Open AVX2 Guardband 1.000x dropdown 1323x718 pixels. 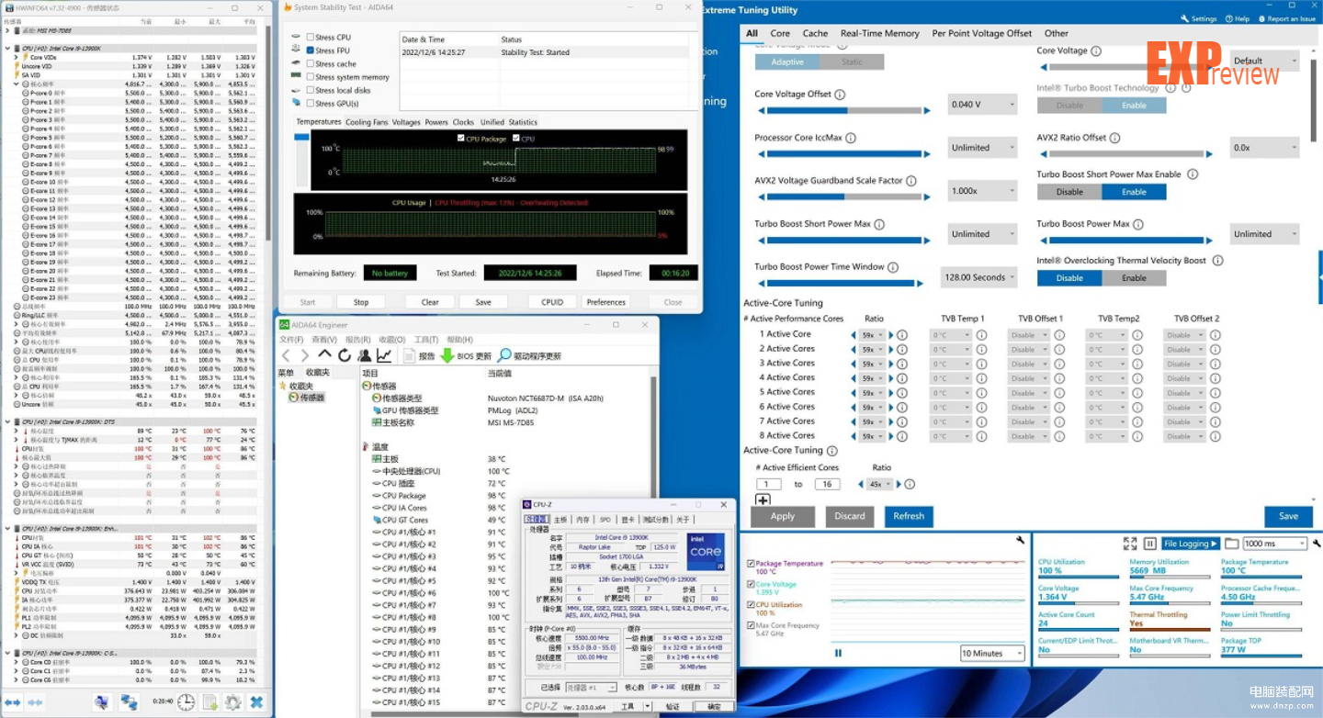[983, 191]
